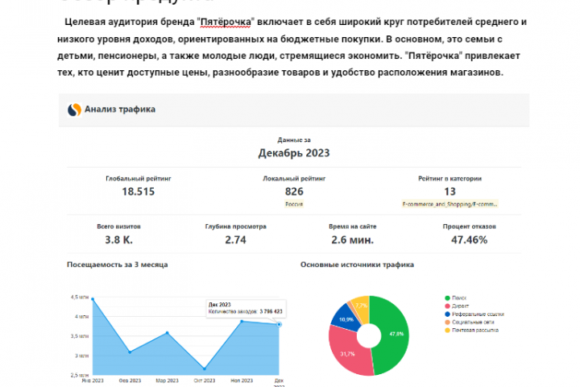Click the "Глубина просмотра" label
The image size is (580, 387).
[x=235, y=227]
